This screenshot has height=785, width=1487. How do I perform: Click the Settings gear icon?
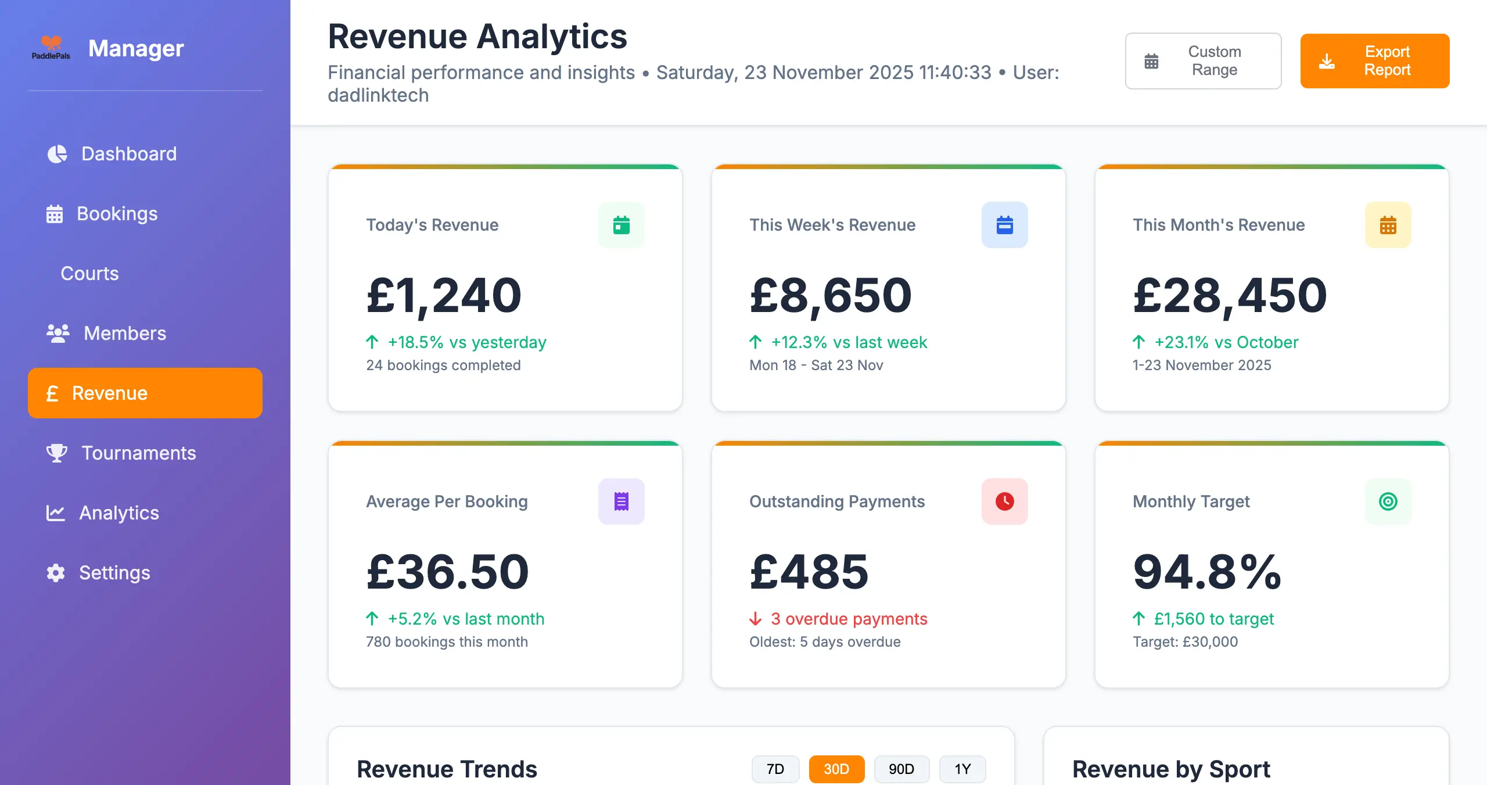click(55, 573)
